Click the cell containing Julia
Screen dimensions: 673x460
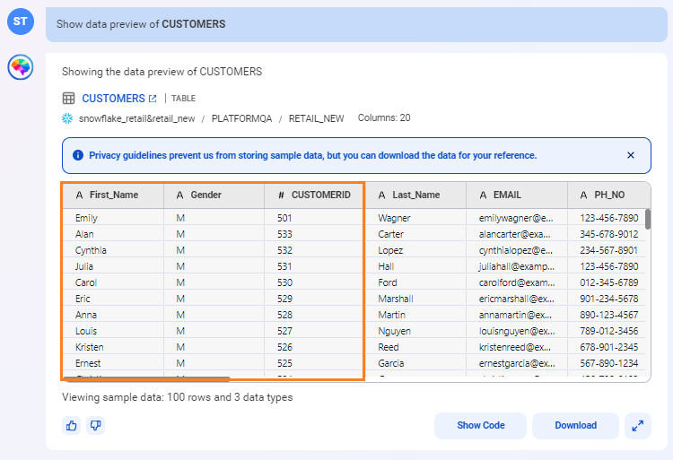coord(113,266)
